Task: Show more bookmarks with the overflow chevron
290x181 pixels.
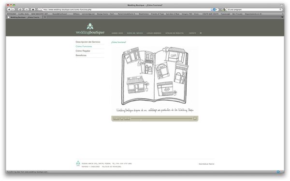Action: click(282, 14)
